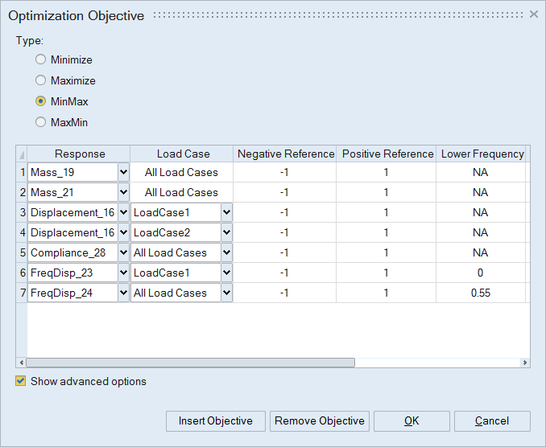This screenshot has width=546, height=447.
Task: Click the Insert Objective button
Action: tap(216, 421)
